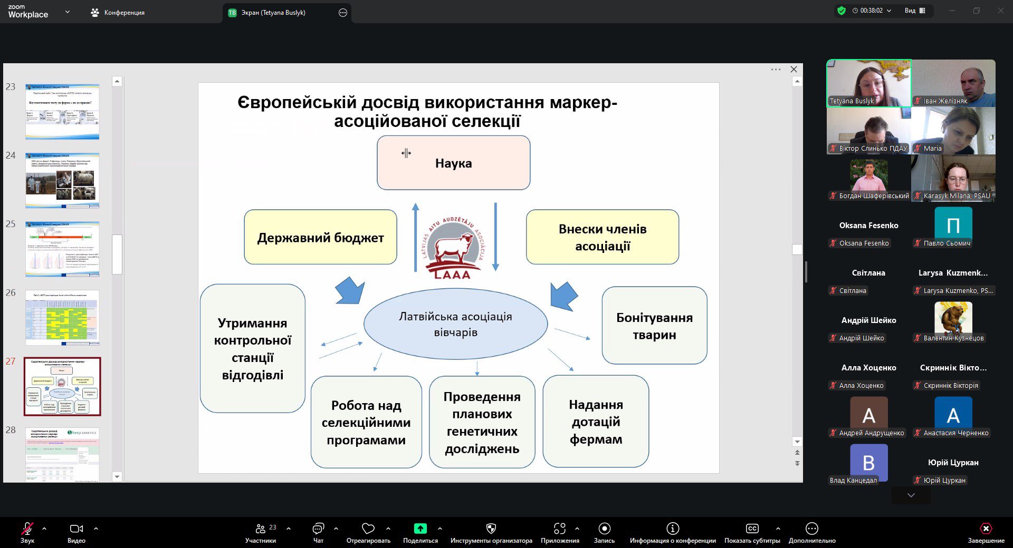Open the View layout button

tap(915, 11)
